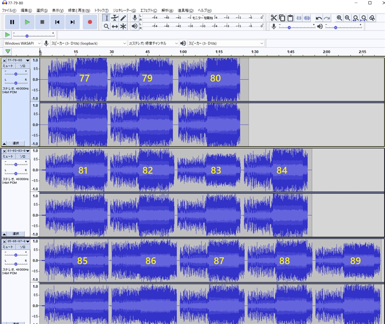Open the ファイル(F) menu

coord(9,10)
